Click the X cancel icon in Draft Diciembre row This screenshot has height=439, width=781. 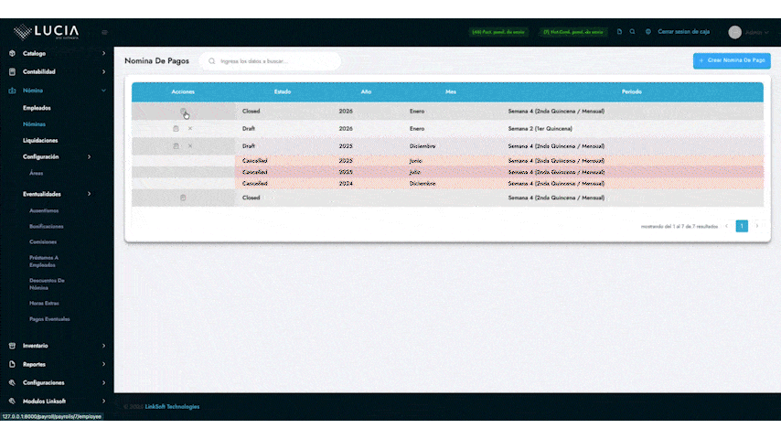(x=190, y=146)
